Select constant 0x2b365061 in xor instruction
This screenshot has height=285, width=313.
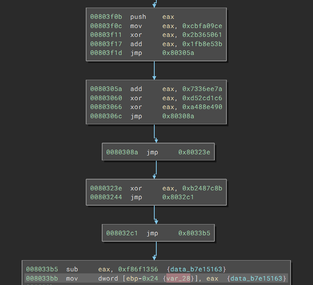click(202, 35)
